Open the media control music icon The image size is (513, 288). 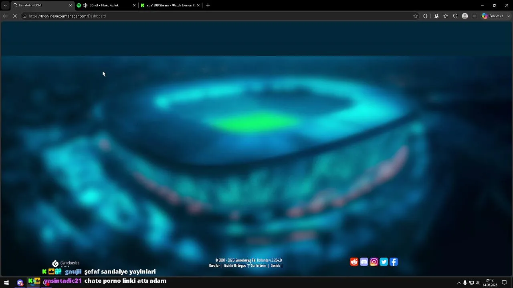pyautogui.click(x=436, y=16)
